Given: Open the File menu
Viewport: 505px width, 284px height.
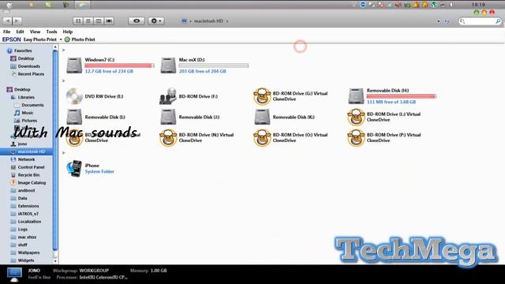Looking at the screenshot, I should coord(7,32).
